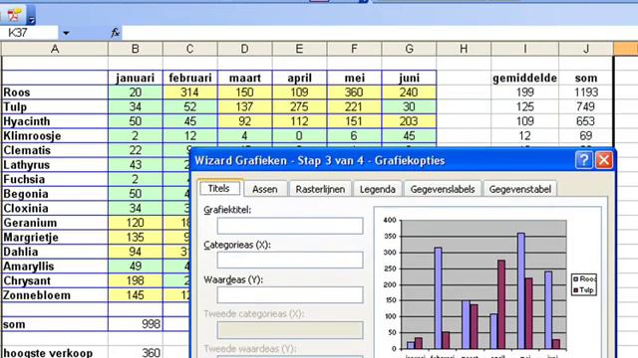Select column B header
This screenshot has height=358, width=638.
(136, 49)
